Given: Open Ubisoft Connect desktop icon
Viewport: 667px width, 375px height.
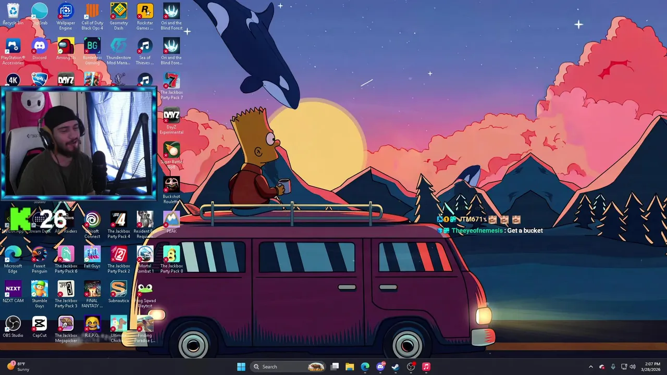Looking at the screenshot, I should click(92, 225).
